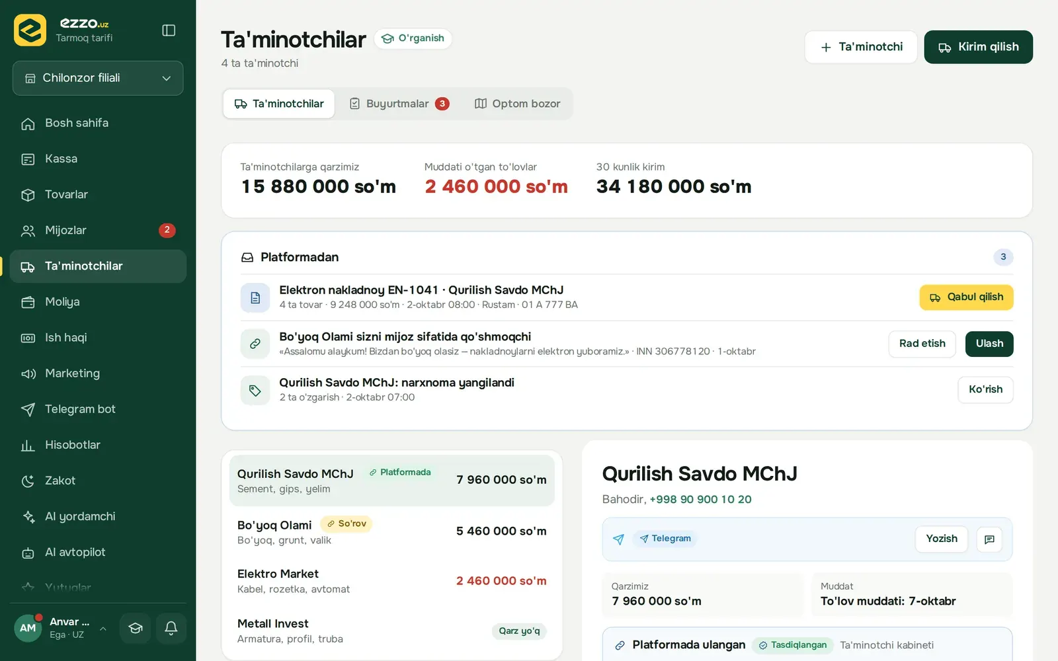Image resolution: width=1058 pixels, height=661 pixels.
Task: Open notifications bell icon
Action: pos(171,628)
